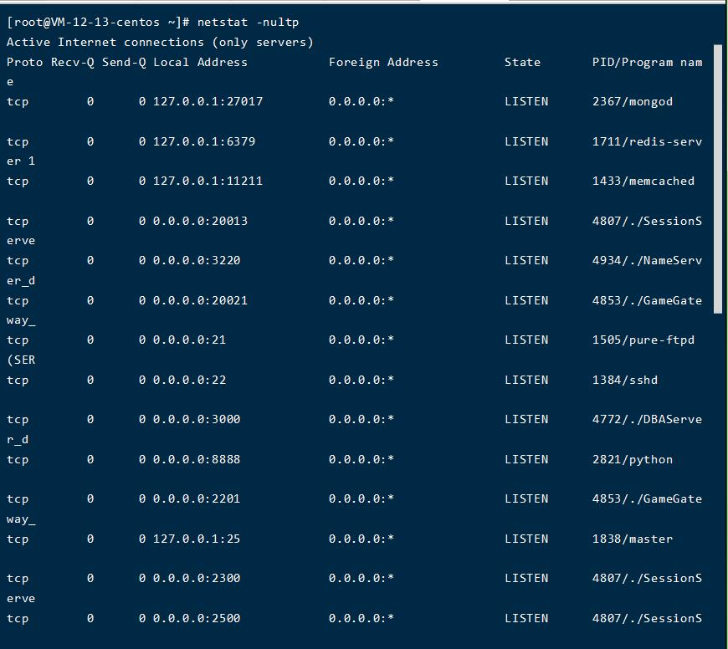This screenshot has width=728, height=649.
Task: Click the netstat -nultp command text
Action: [x=248, y=22]
